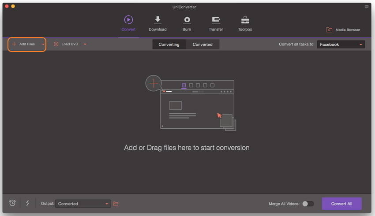Open the Transfer section
The height and width of the screenshot is (216, 375).
click(x=216, y=23)
